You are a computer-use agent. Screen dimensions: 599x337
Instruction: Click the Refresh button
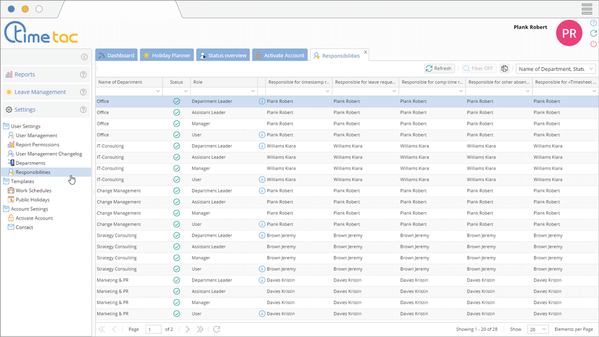[439, 69]
